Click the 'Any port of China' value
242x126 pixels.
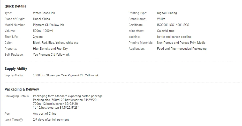[x=45, y=114]
